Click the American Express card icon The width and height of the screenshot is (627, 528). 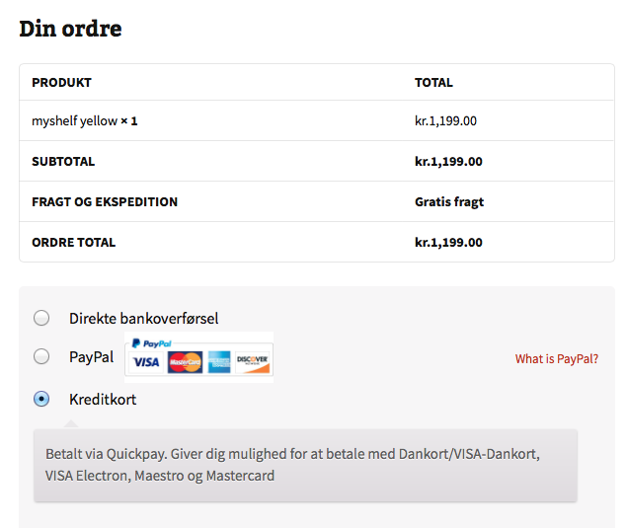pyautogui.click(x=219, y=362)
